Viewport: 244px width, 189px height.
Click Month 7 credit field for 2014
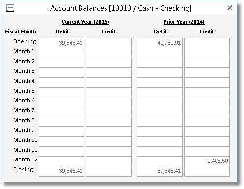207,112
